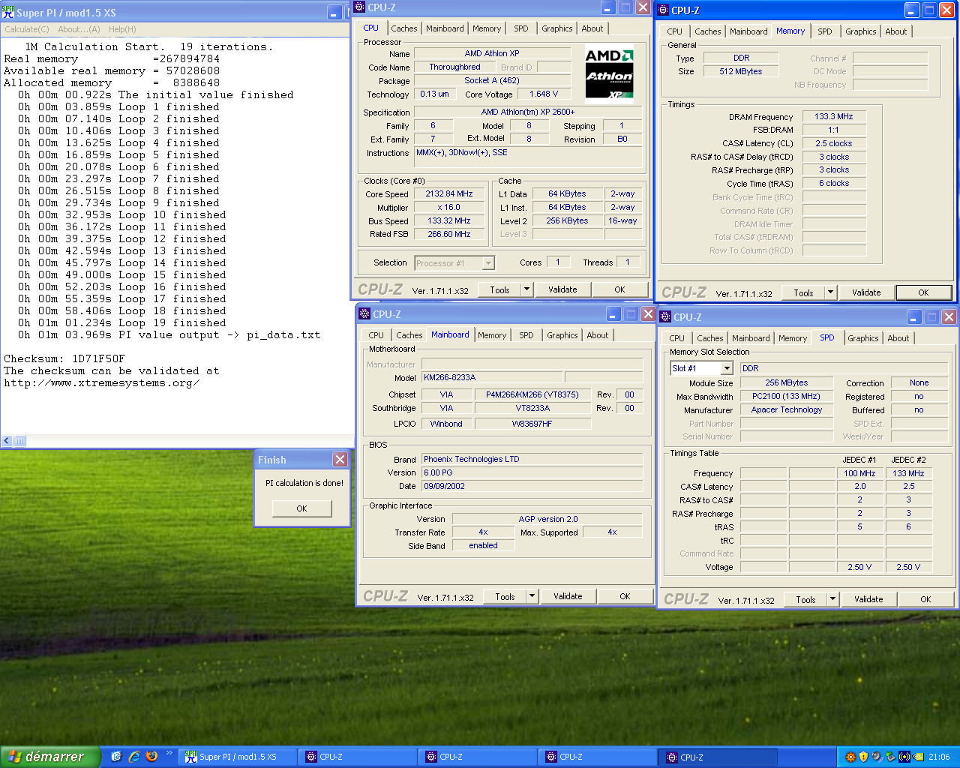Click Mainboard window CPU-Z title bar icon
The height and width of the screenshot is (768, 960).
(364, 313)
